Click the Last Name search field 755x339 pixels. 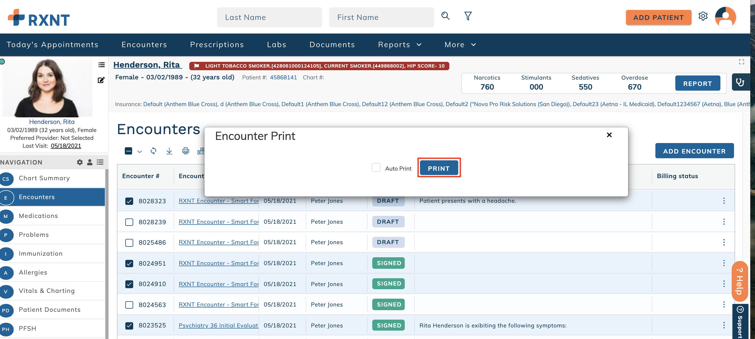(269, 17)
